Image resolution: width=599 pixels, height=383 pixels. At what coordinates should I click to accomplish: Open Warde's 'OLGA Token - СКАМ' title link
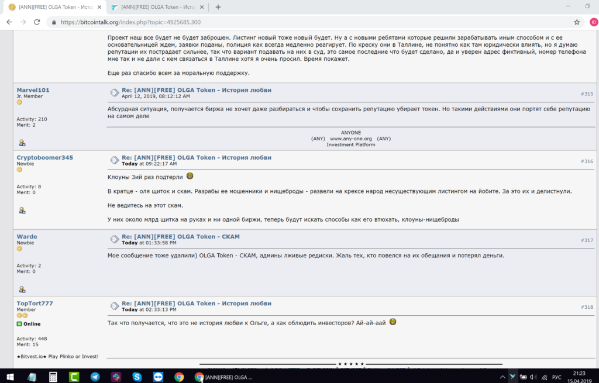tap(181, 236)
